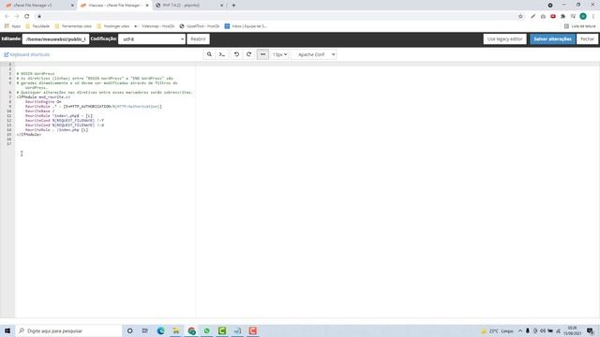
Task: Open Chrome from the taskbar
Action: (191, 330)
